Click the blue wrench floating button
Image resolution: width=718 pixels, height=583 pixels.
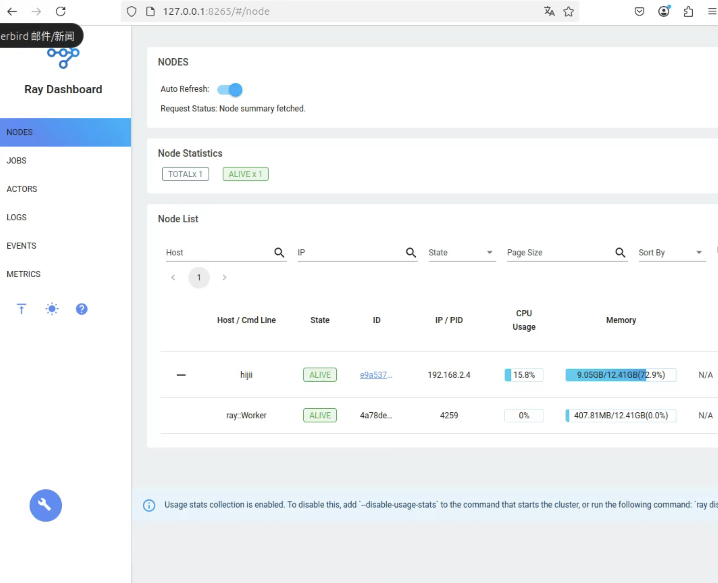[x=46, y=505]
